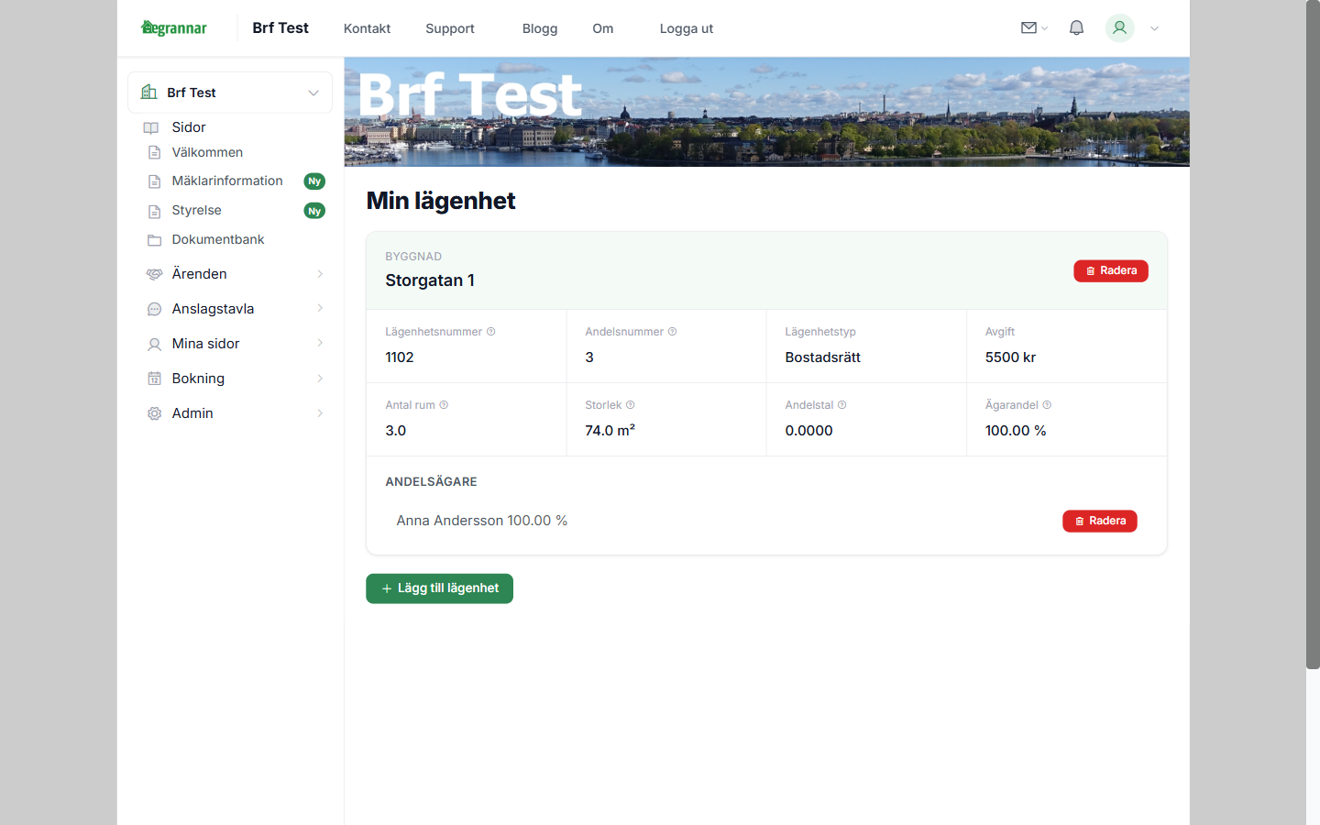1320x825 pixels.
Task: Open the Blogg menu item
Action: [540, 28]
